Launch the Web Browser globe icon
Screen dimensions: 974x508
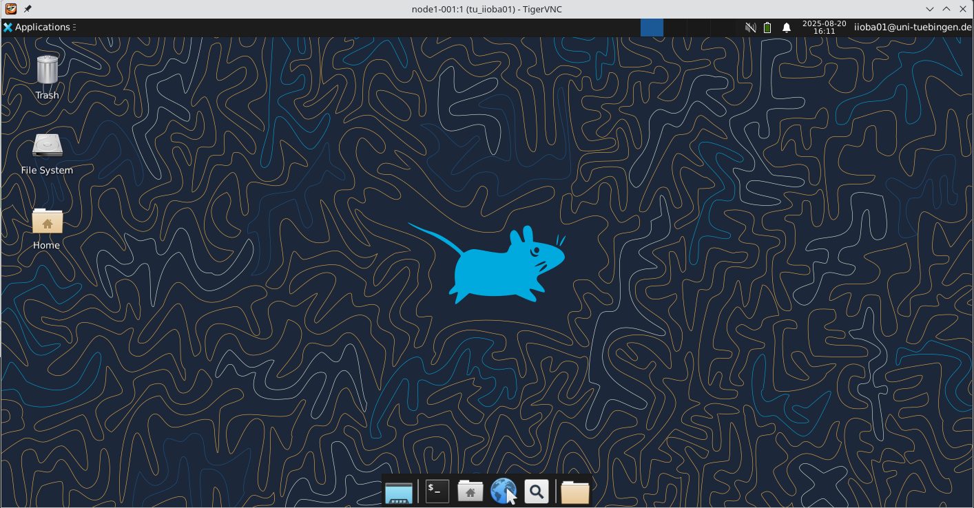[504, 491]
